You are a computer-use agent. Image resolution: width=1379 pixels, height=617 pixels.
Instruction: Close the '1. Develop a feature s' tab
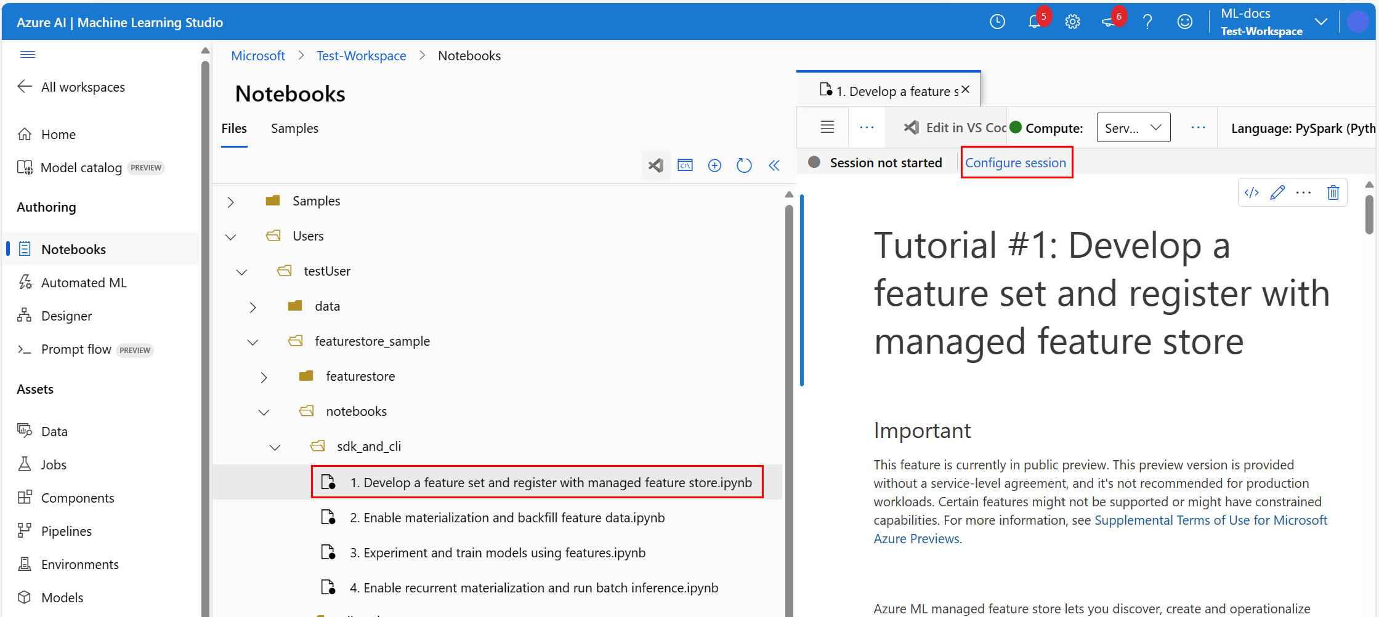(965, 90)
